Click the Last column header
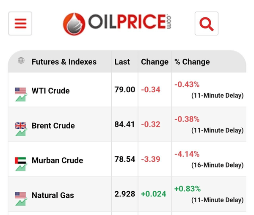254x215 pixels. (122, 62)
